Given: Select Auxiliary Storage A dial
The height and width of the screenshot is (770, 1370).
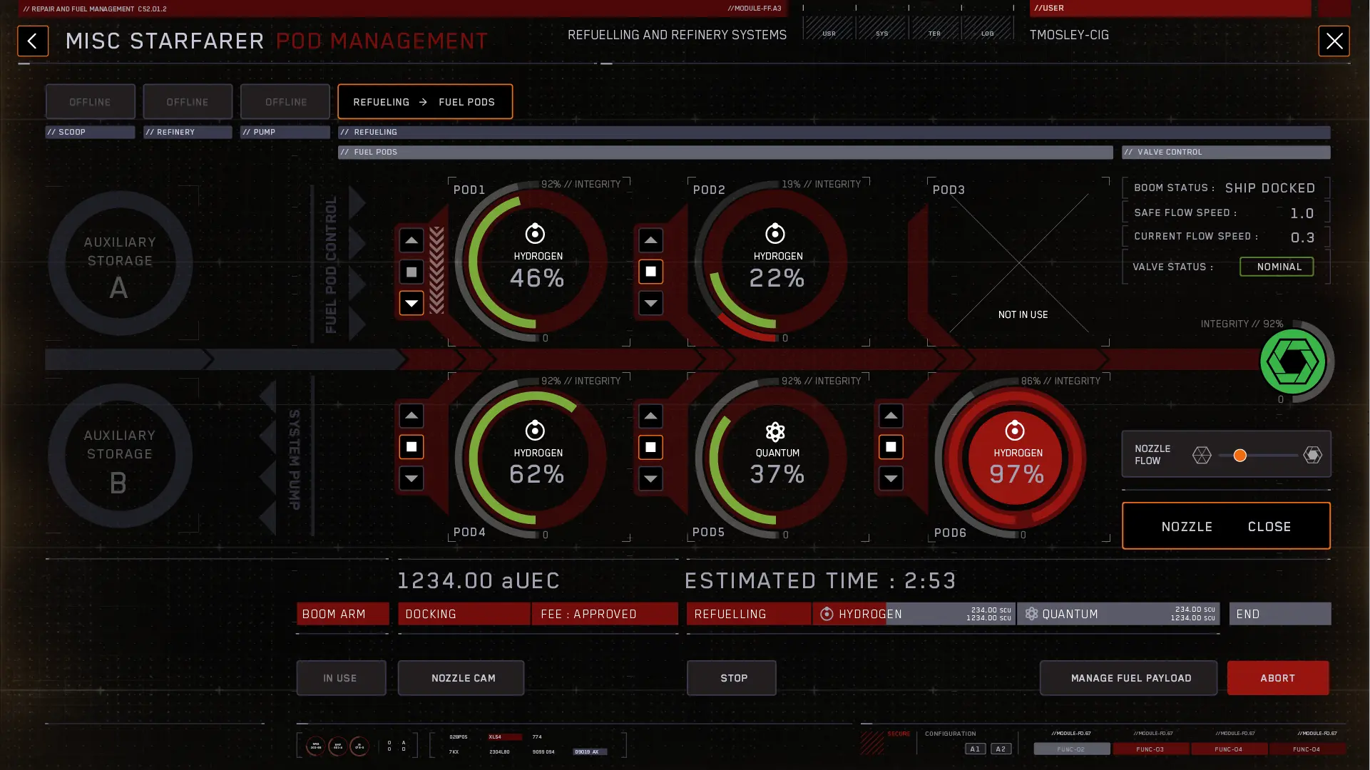Looking at the screenshot, I should coord(120,263).
